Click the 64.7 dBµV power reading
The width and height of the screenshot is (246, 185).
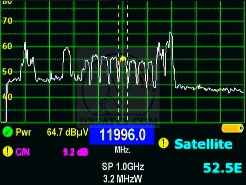67,133
